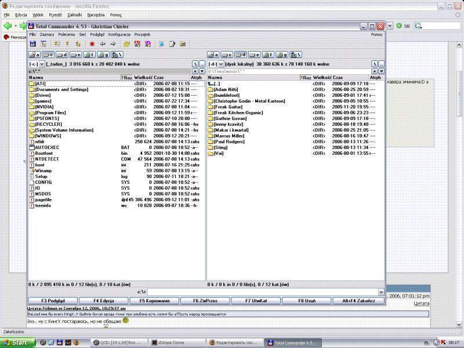Click the URL connect toolbar icon
The image size is (464, 348).
(x=148, y=43)
